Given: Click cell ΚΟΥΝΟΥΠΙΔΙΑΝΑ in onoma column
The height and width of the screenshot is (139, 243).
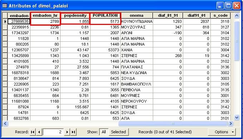Looking at the screenshot, I should [137, 21].
